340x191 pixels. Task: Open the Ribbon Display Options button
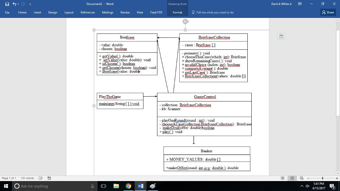click(300, 4)
